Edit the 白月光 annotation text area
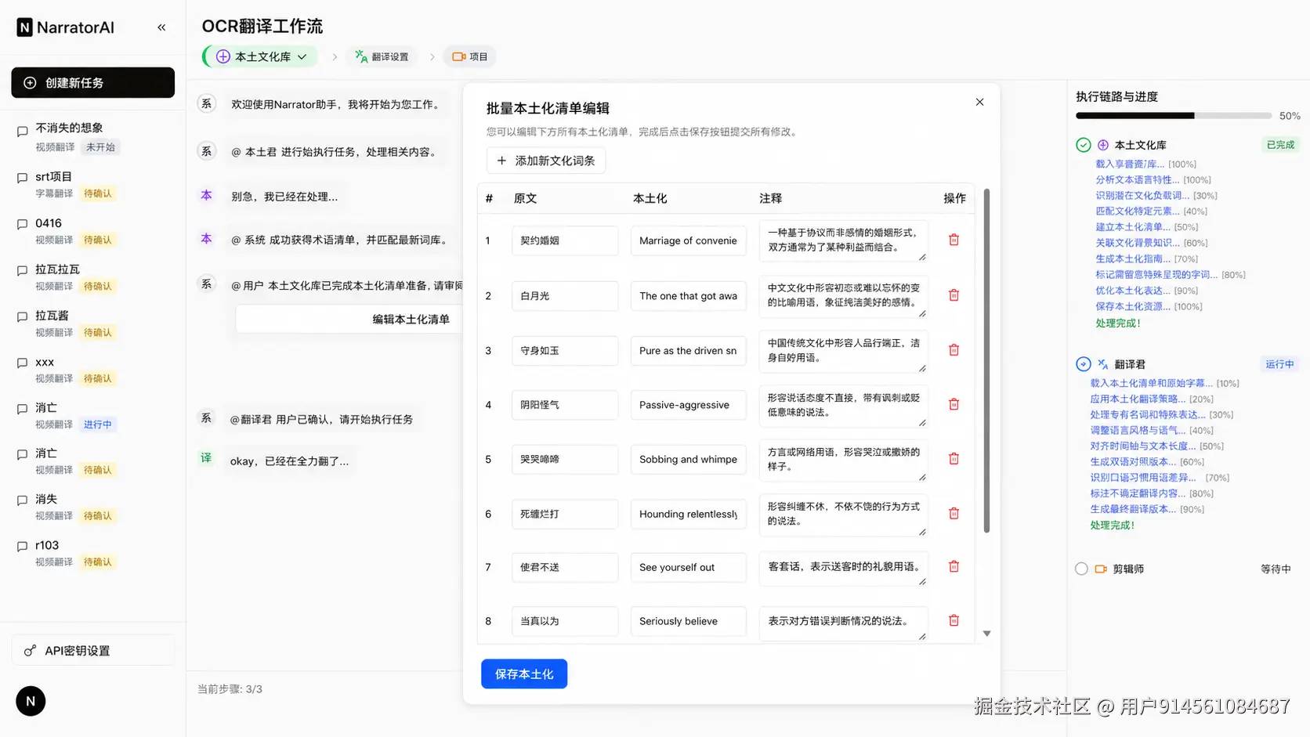 pyautogui.click(x=843, y=296)
